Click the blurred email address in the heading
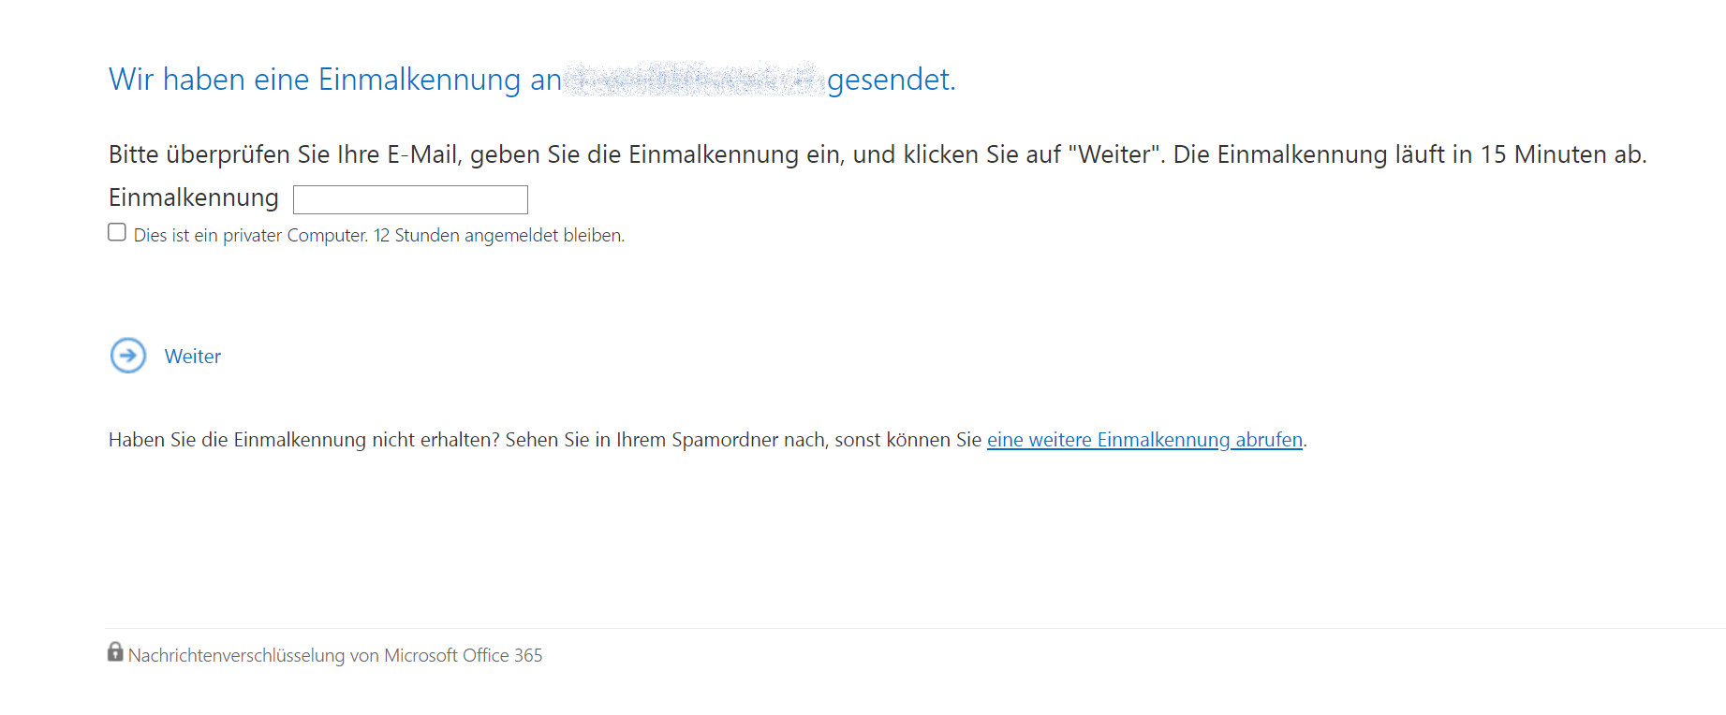Image resolution: width=1726 pixels, height=715 pixels. click(694, 80)
